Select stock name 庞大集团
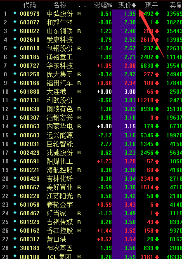 59,74
